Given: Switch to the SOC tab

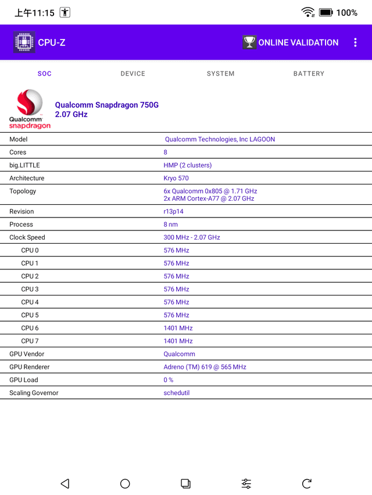Looking at the screenshot, I should [x=45, y=73].
